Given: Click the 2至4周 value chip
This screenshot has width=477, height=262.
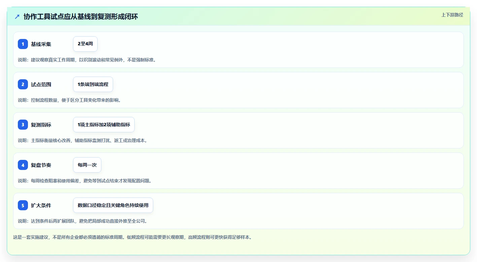Looking at the screenshot, I should (85, 44).
